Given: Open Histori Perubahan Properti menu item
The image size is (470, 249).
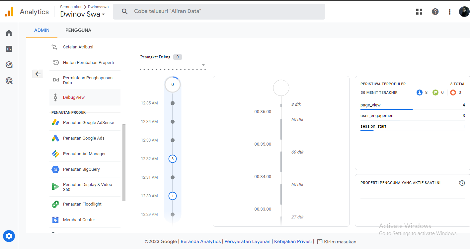Looking at the screenshot, I should click(85, 63).
